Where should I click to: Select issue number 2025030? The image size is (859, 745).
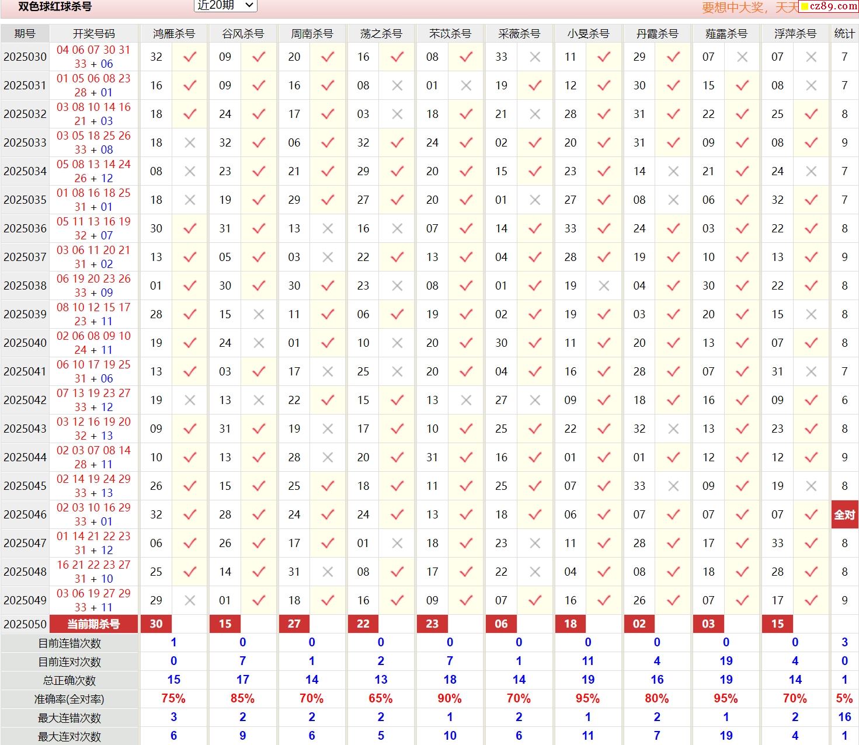pyautogui.click(x=25, y=57)
